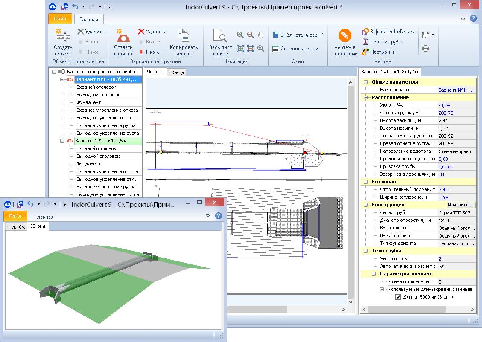Switch to Чертёж tab in small front window
Image resolution: width=482 pixels, height=342 pixels.
[17, 227]
